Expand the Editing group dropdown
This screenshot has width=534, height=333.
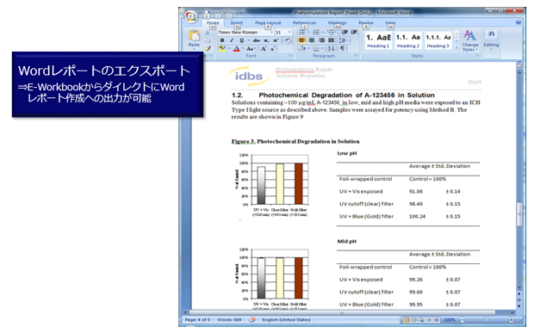pos(491,40)
